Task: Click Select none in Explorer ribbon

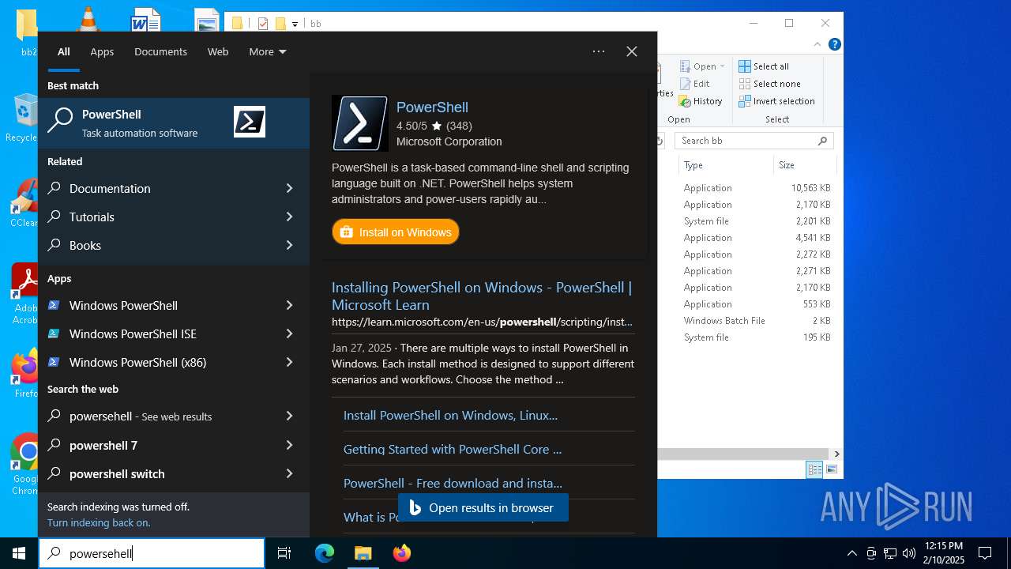Action: click(x=769, y=84)
